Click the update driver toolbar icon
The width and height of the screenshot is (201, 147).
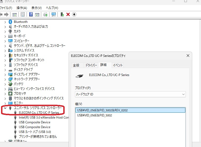(45, 14)
